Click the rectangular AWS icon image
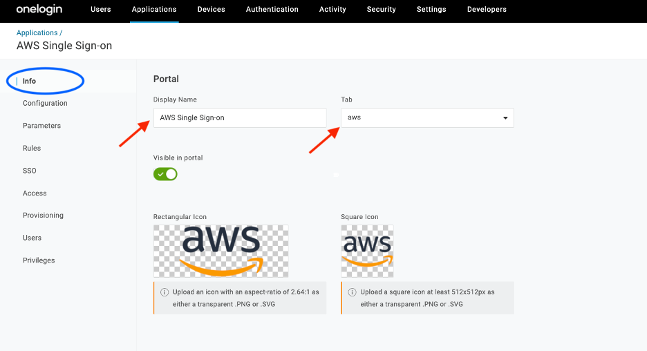647x351 pixels. pos(221,251)
